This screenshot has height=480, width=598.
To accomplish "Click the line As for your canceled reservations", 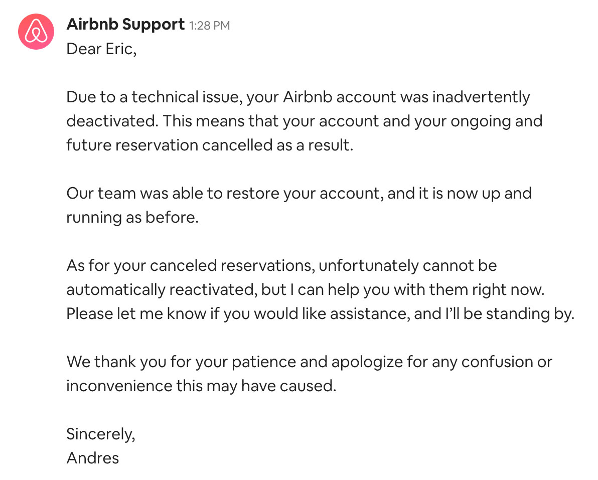I will coord(281,266).
